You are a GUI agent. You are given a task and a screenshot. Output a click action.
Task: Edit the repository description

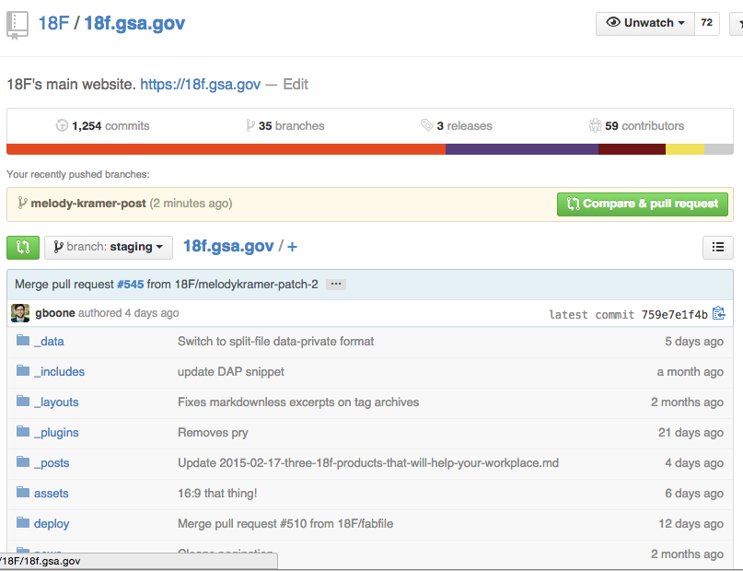coord(296,85)
